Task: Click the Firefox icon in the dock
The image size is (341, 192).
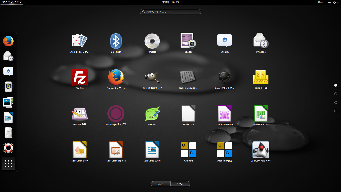Action: [9, 41]
